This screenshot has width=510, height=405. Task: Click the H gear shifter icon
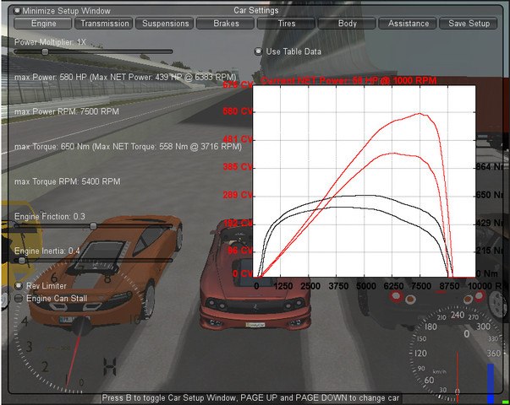coord(110,367)
